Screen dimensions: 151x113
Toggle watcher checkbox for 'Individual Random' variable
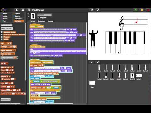2,35
